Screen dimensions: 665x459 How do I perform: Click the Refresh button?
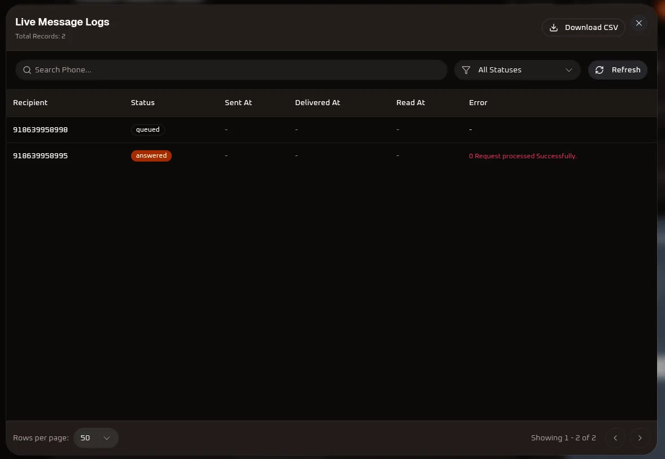[618, 70]
